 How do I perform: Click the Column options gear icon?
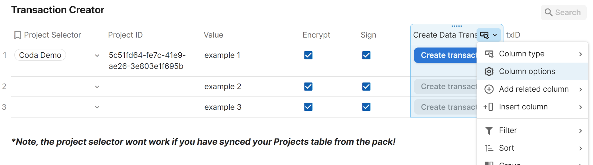tap(489, 71)
